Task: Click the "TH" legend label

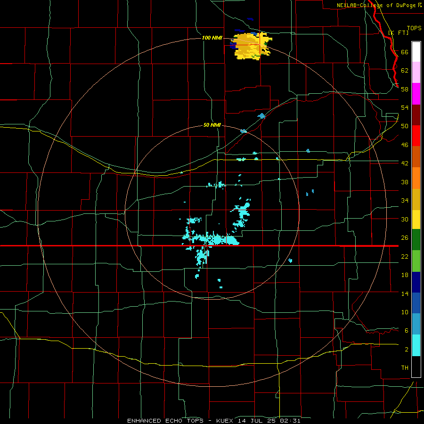Action: pos(405,368)
